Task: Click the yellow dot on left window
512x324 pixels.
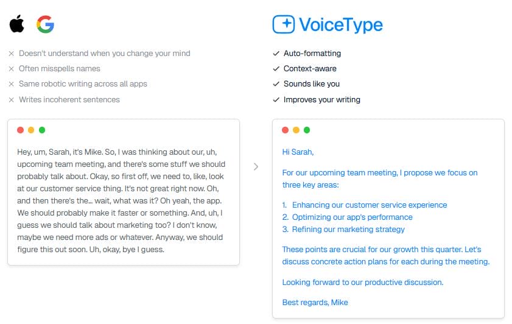Action: (x=31, y=130)
